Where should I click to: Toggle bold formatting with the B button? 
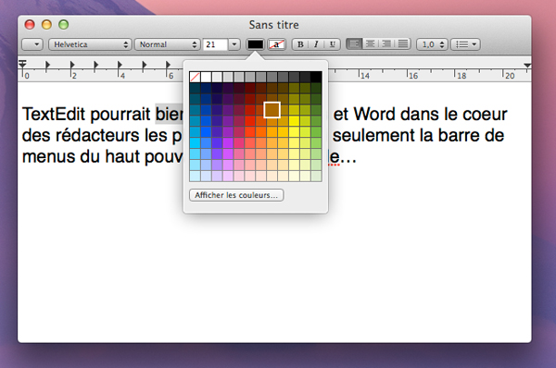click(300, 44)
